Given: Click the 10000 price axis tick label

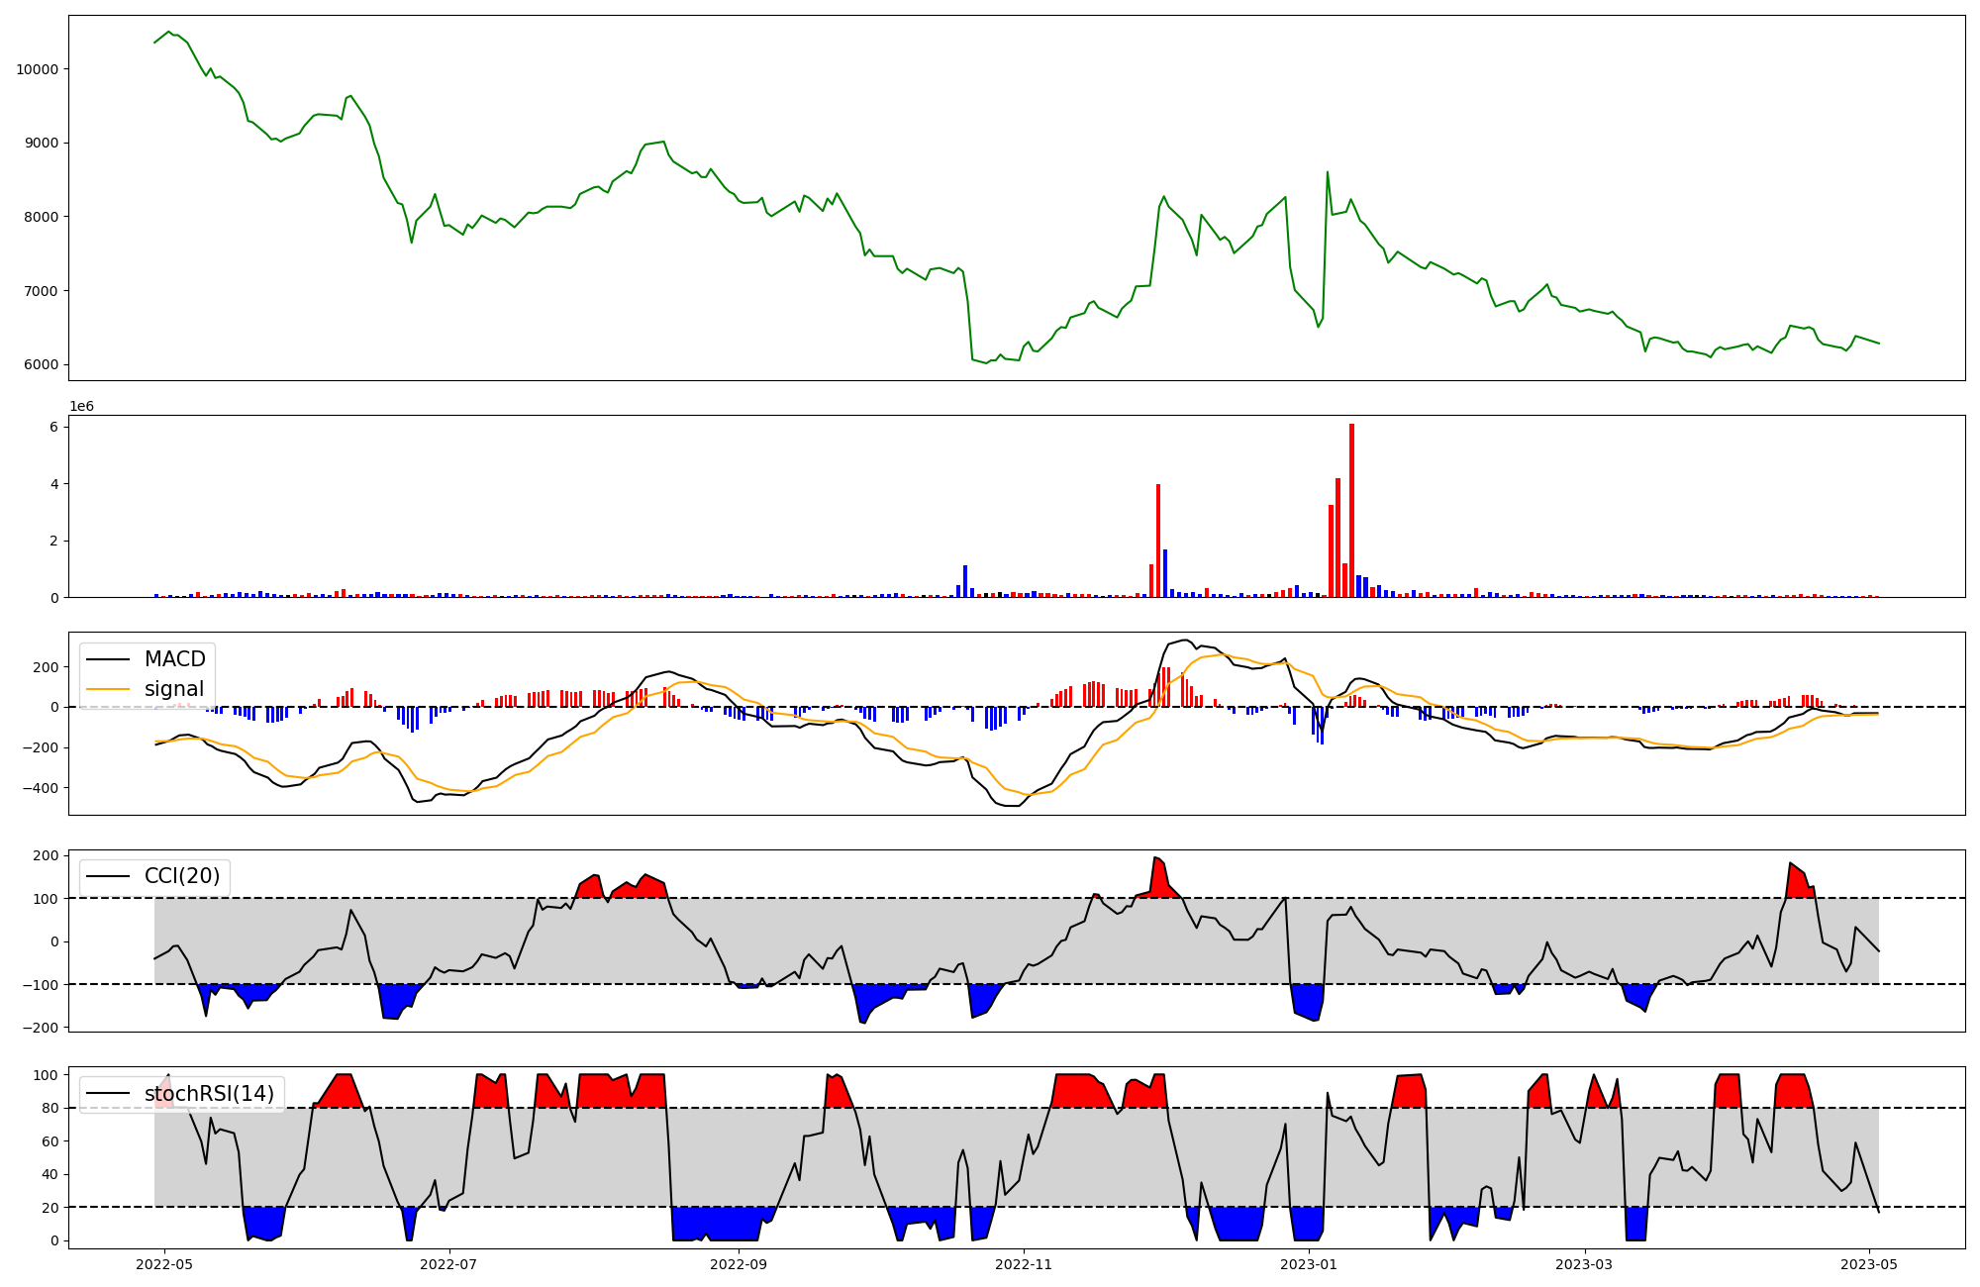Looking at the screenshot, I should 38,69.
